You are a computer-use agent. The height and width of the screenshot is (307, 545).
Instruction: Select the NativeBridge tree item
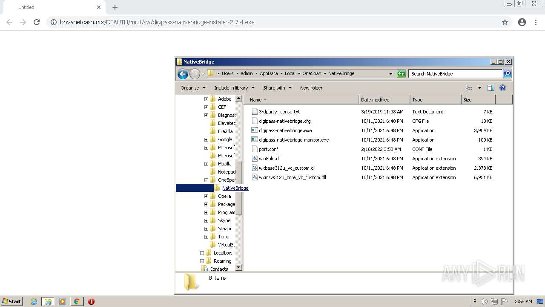pyautogui.click(x=235, y=188)
